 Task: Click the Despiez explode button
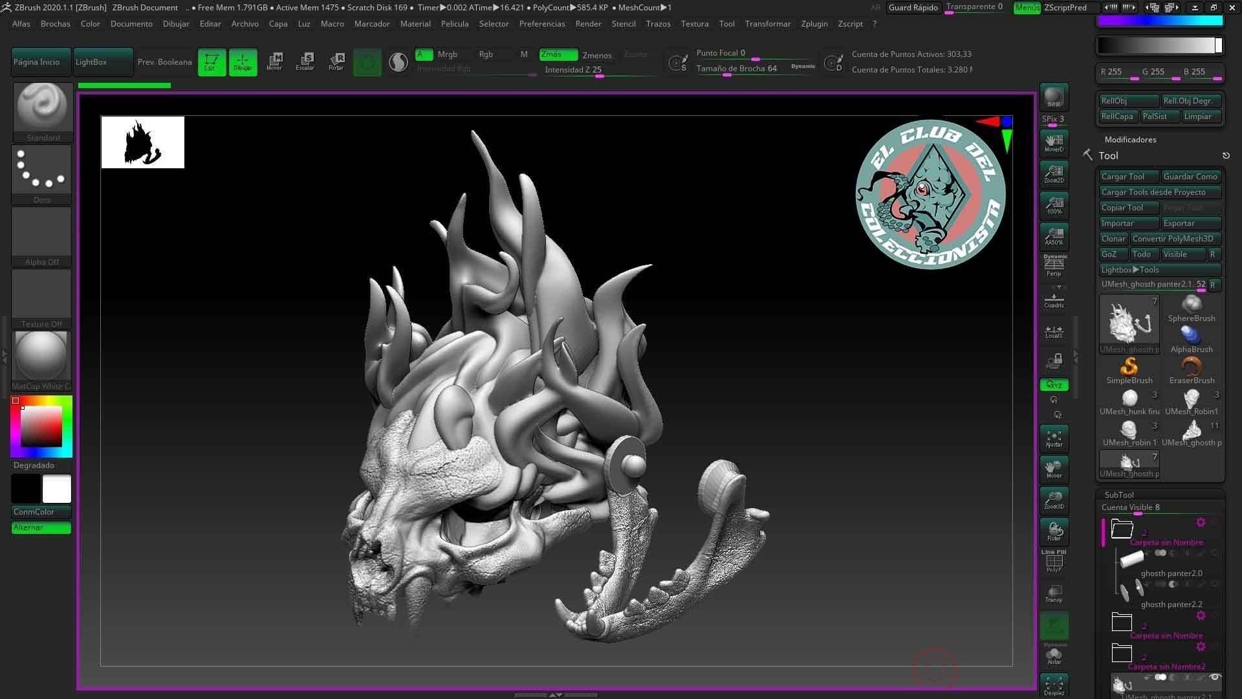[x=1054, y=686]
